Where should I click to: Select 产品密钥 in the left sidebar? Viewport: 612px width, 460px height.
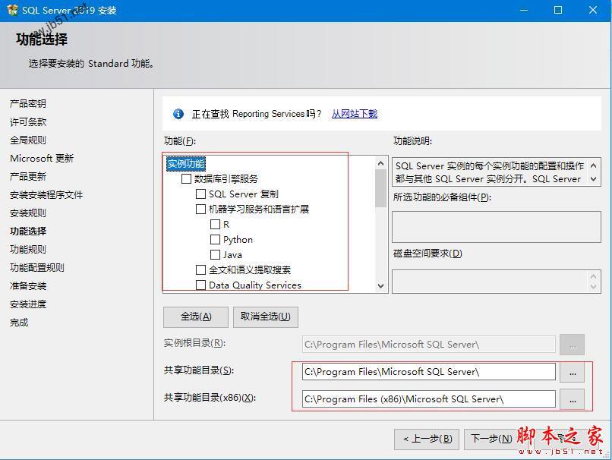click(x=30, y=102)
